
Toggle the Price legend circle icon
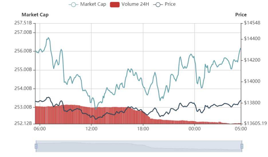(158, 5)
